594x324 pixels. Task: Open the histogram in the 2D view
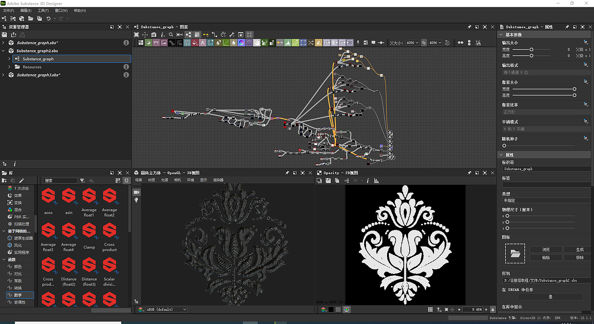click(376, 181)
